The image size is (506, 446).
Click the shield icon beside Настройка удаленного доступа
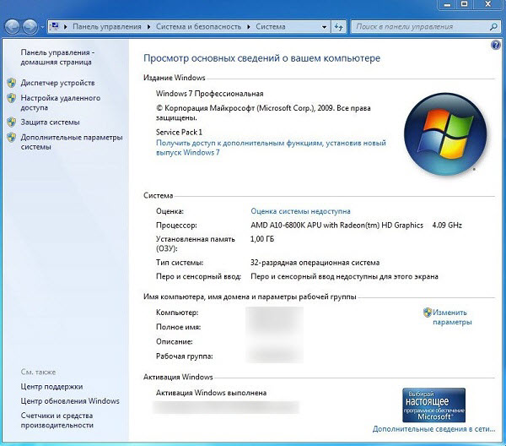coord(11,98)
